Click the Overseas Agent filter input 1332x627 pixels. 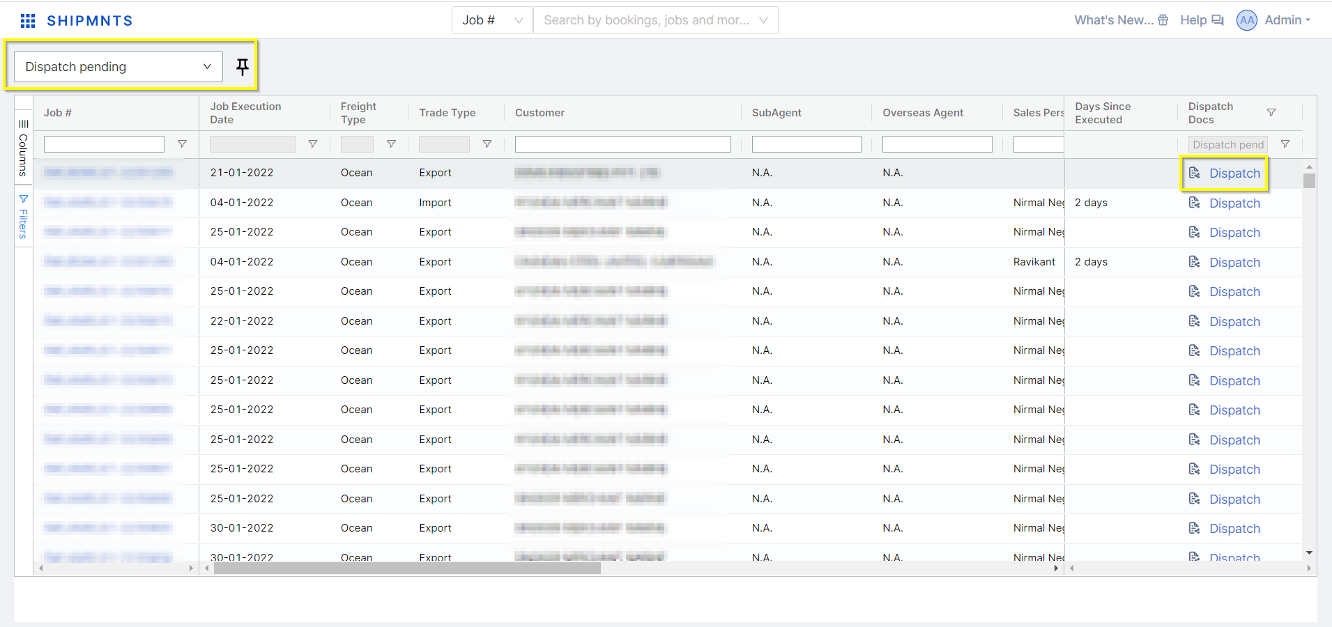(x=937, y=144)
